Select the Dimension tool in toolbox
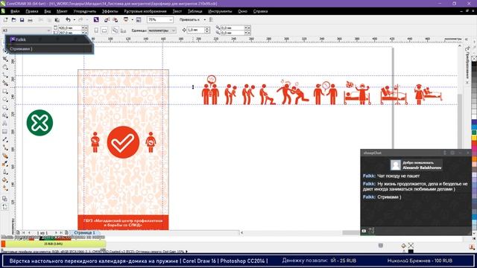The width and height of the screenshot is (477, 268). click(x=5, y=140)
